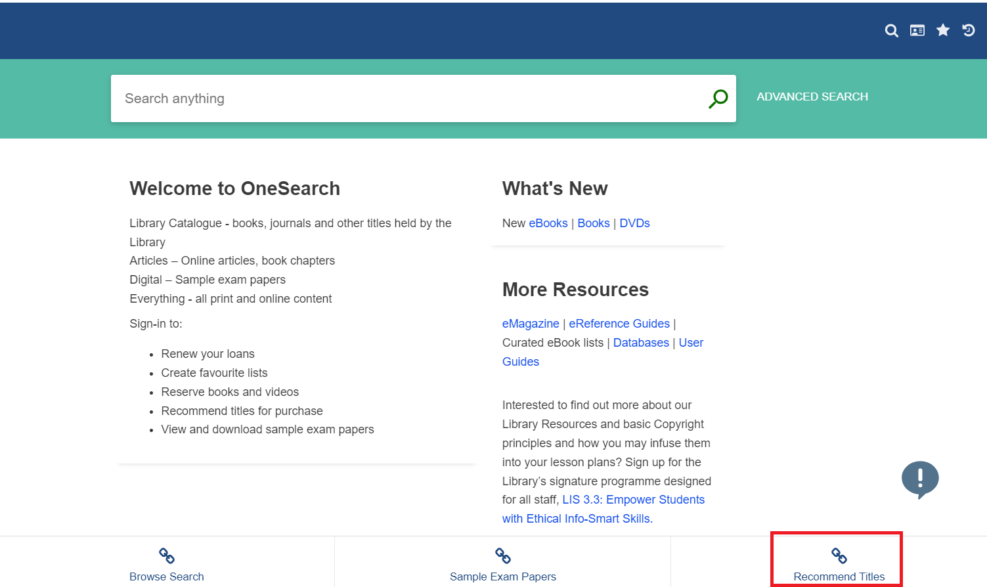Screen dimensions: 987x587
Task: Click the search magnifier icon in the top bar
Action: (891, 30)
